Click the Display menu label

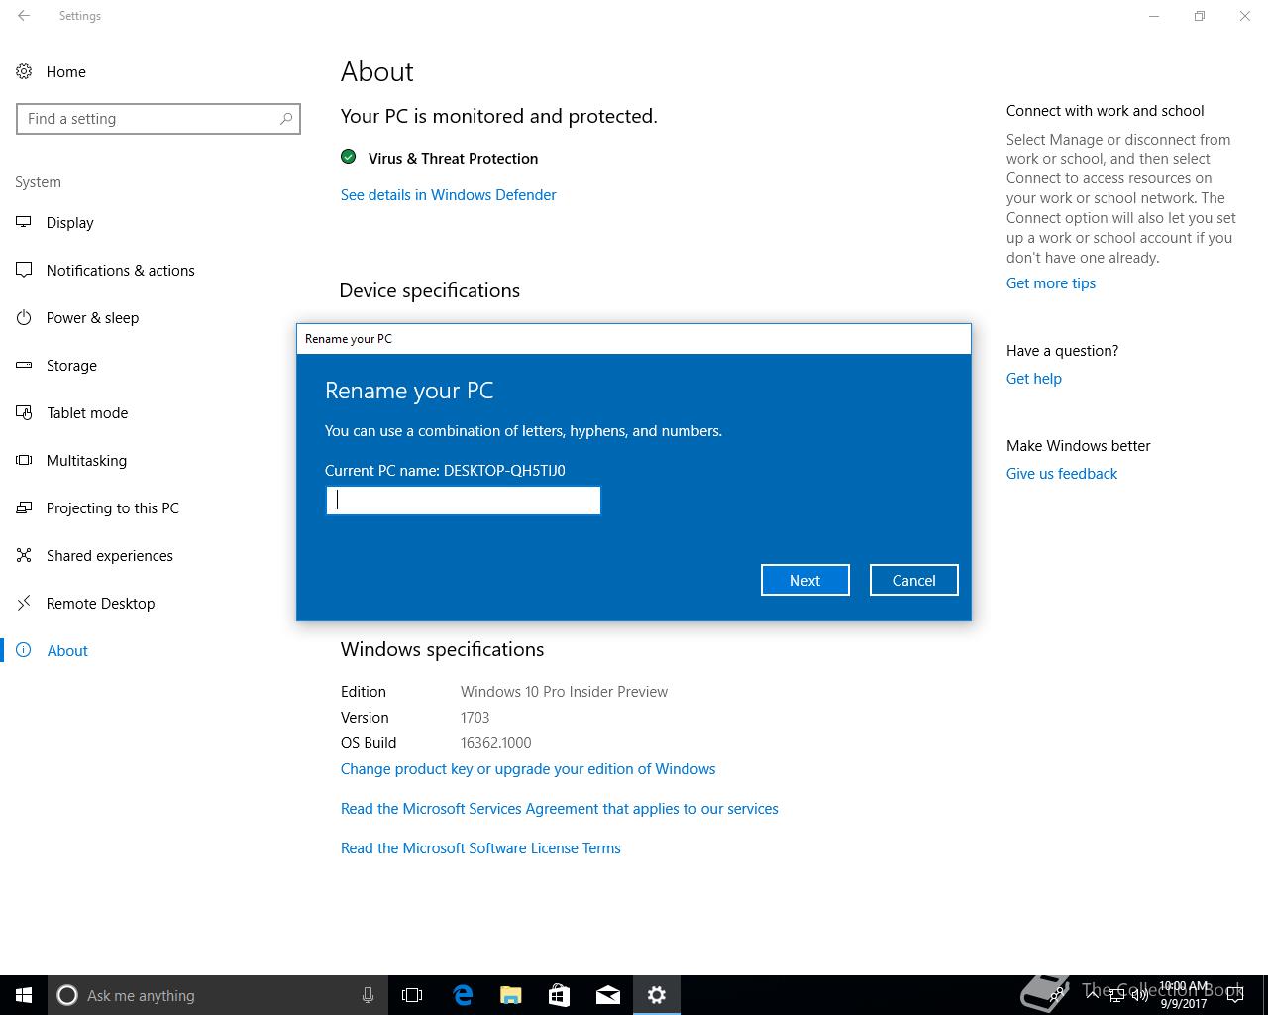tap(70, 222)
